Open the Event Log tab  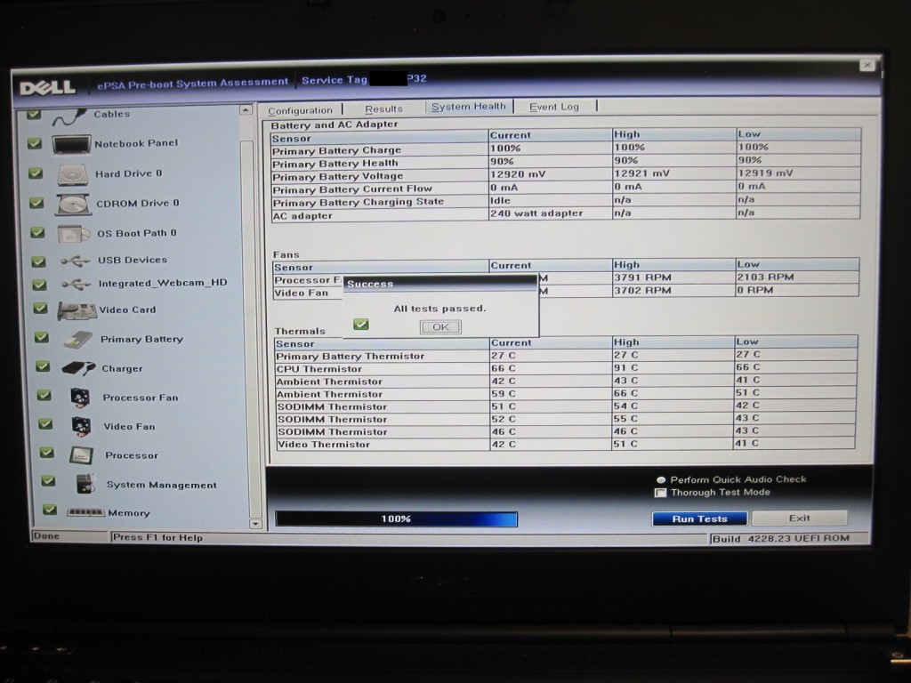pyautogui.click(x=553, y=107)
